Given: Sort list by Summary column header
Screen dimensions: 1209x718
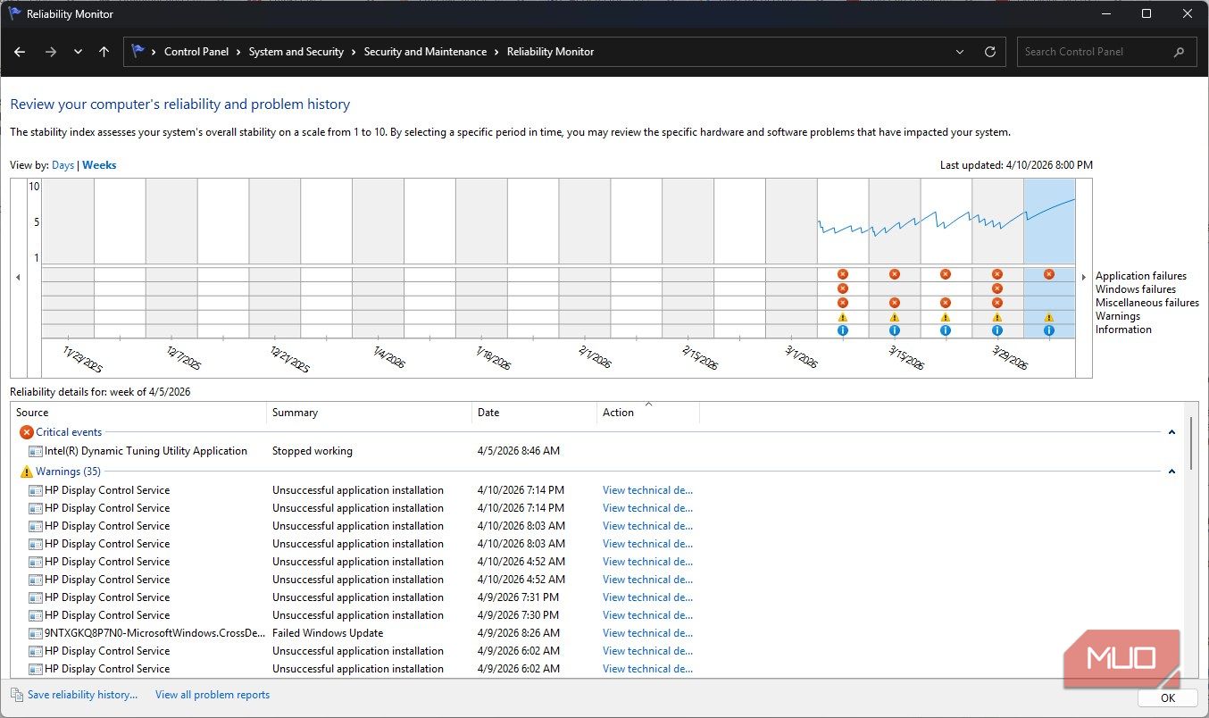Looking at the screenshot, I should tap(370, 413).
